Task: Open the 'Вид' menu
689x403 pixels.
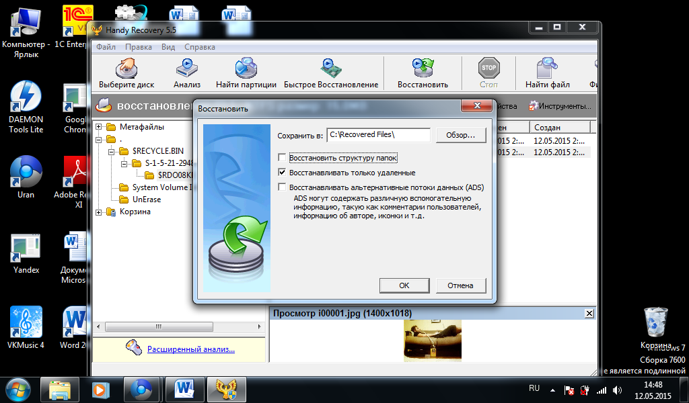Action: [x=168, y=47]
